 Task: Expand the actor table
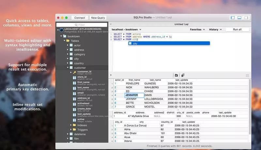(x=68, y=45)
